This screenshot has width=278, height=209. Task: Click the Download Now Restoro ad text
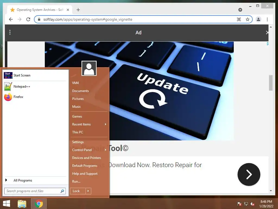155,165
